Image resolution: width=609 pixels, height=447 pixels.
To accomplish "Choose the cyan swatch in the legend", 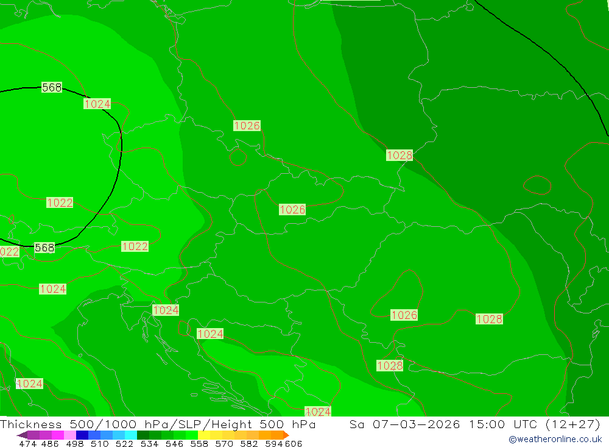I will click(131, 435).
